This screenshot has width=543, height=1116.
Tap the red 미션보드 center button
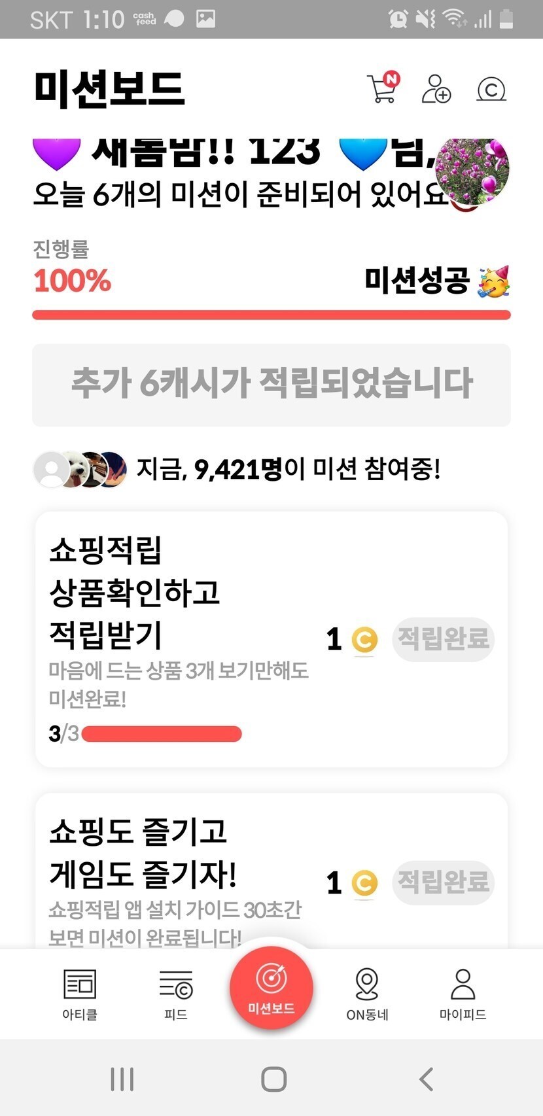271,988
